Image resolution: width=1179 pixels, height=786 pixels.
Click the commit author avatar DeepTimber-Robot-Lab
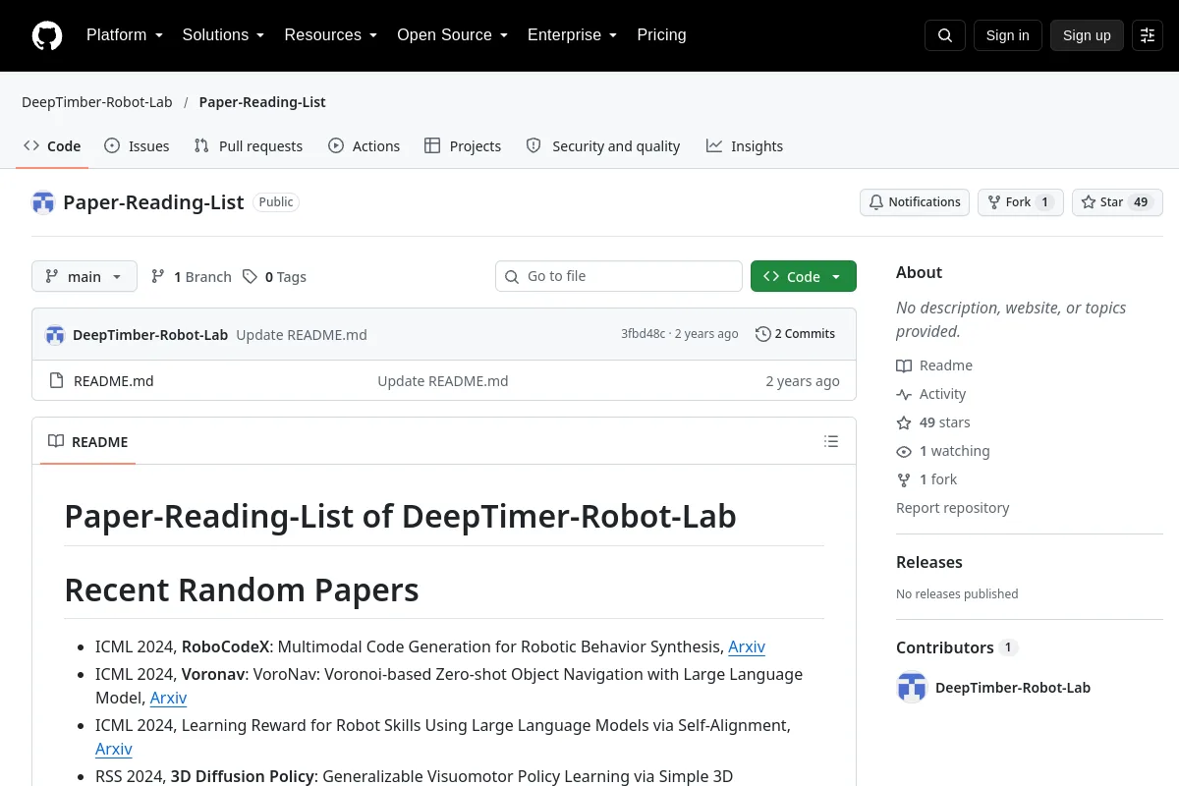(55, 334)
